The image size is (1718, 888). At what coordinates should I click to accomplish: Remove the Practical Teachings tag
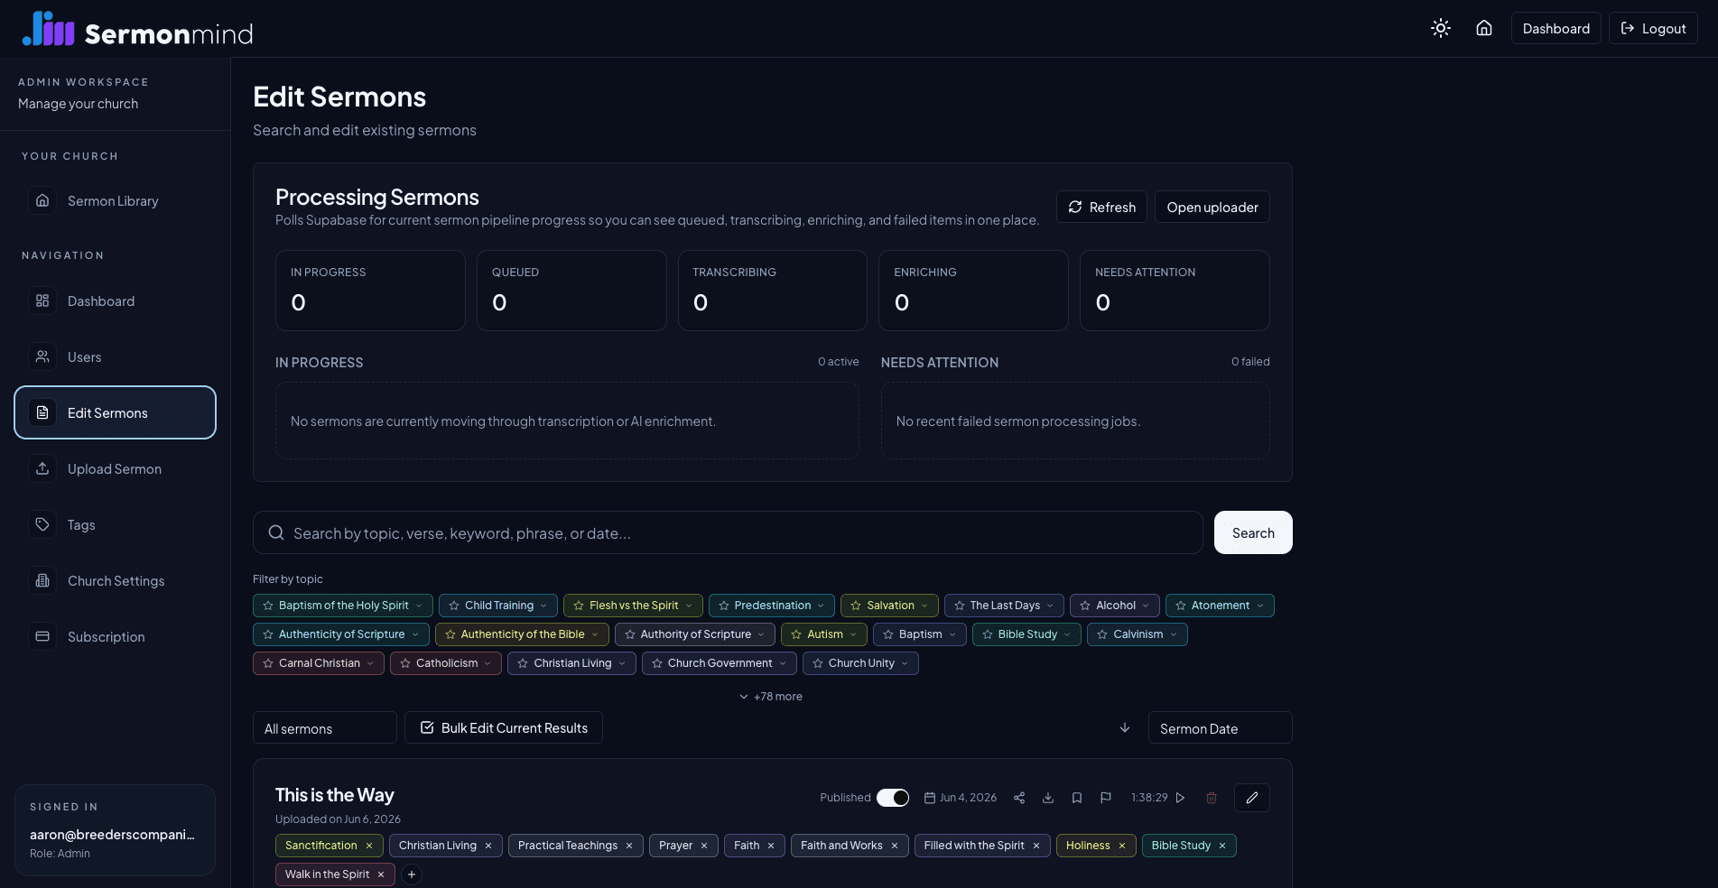pos(629,846)
